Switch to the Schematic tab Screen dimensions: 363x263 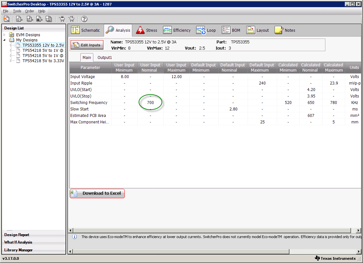click(86, 30)
